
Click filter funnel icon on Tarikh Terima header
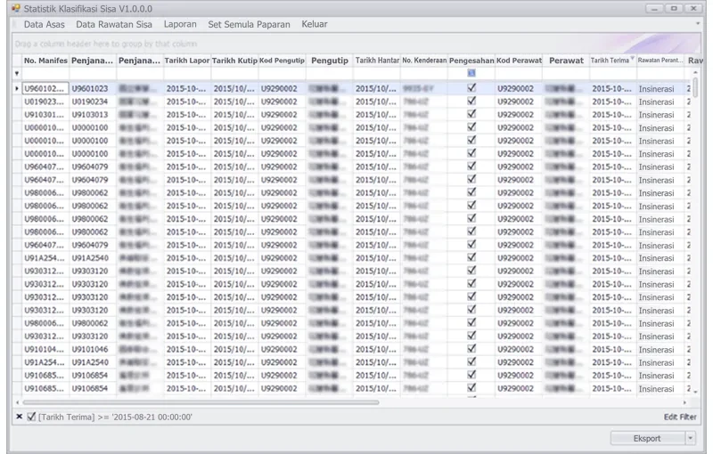632,58
